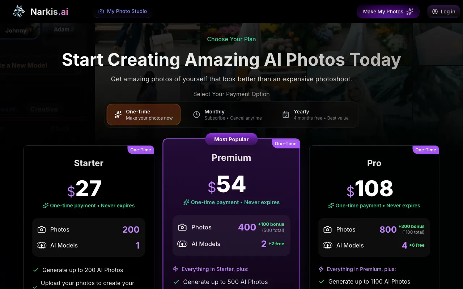Click lightning icon by Everything in Premium
The image size is (463, 289).
pos(321,269)
